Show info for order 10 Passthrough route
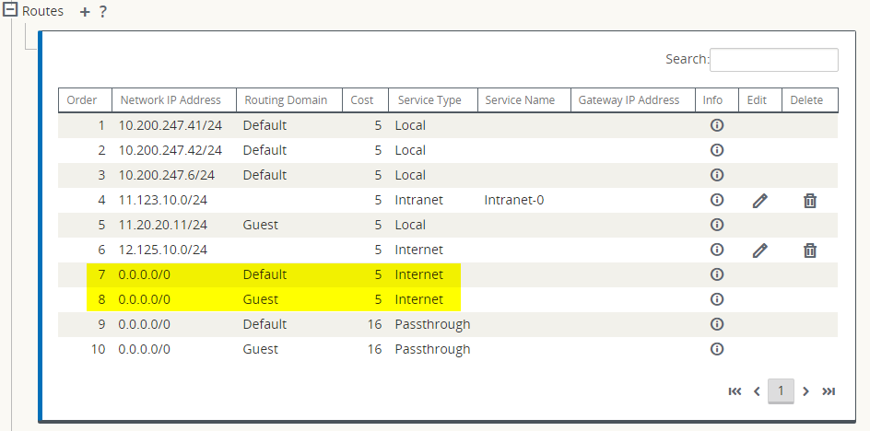Viewport: 870px width, 431px height. tap(717, 349)
